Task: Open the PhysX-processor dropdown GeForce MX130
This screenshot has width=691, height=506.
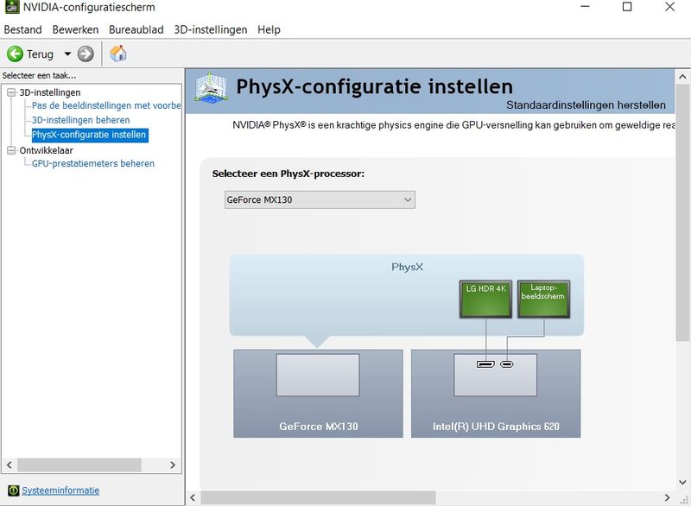Action: 320,199
